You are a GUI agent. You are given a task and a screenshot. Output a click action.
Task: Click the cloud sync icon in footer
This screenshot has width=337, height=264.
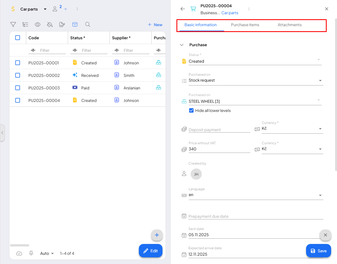click(19, 253)
